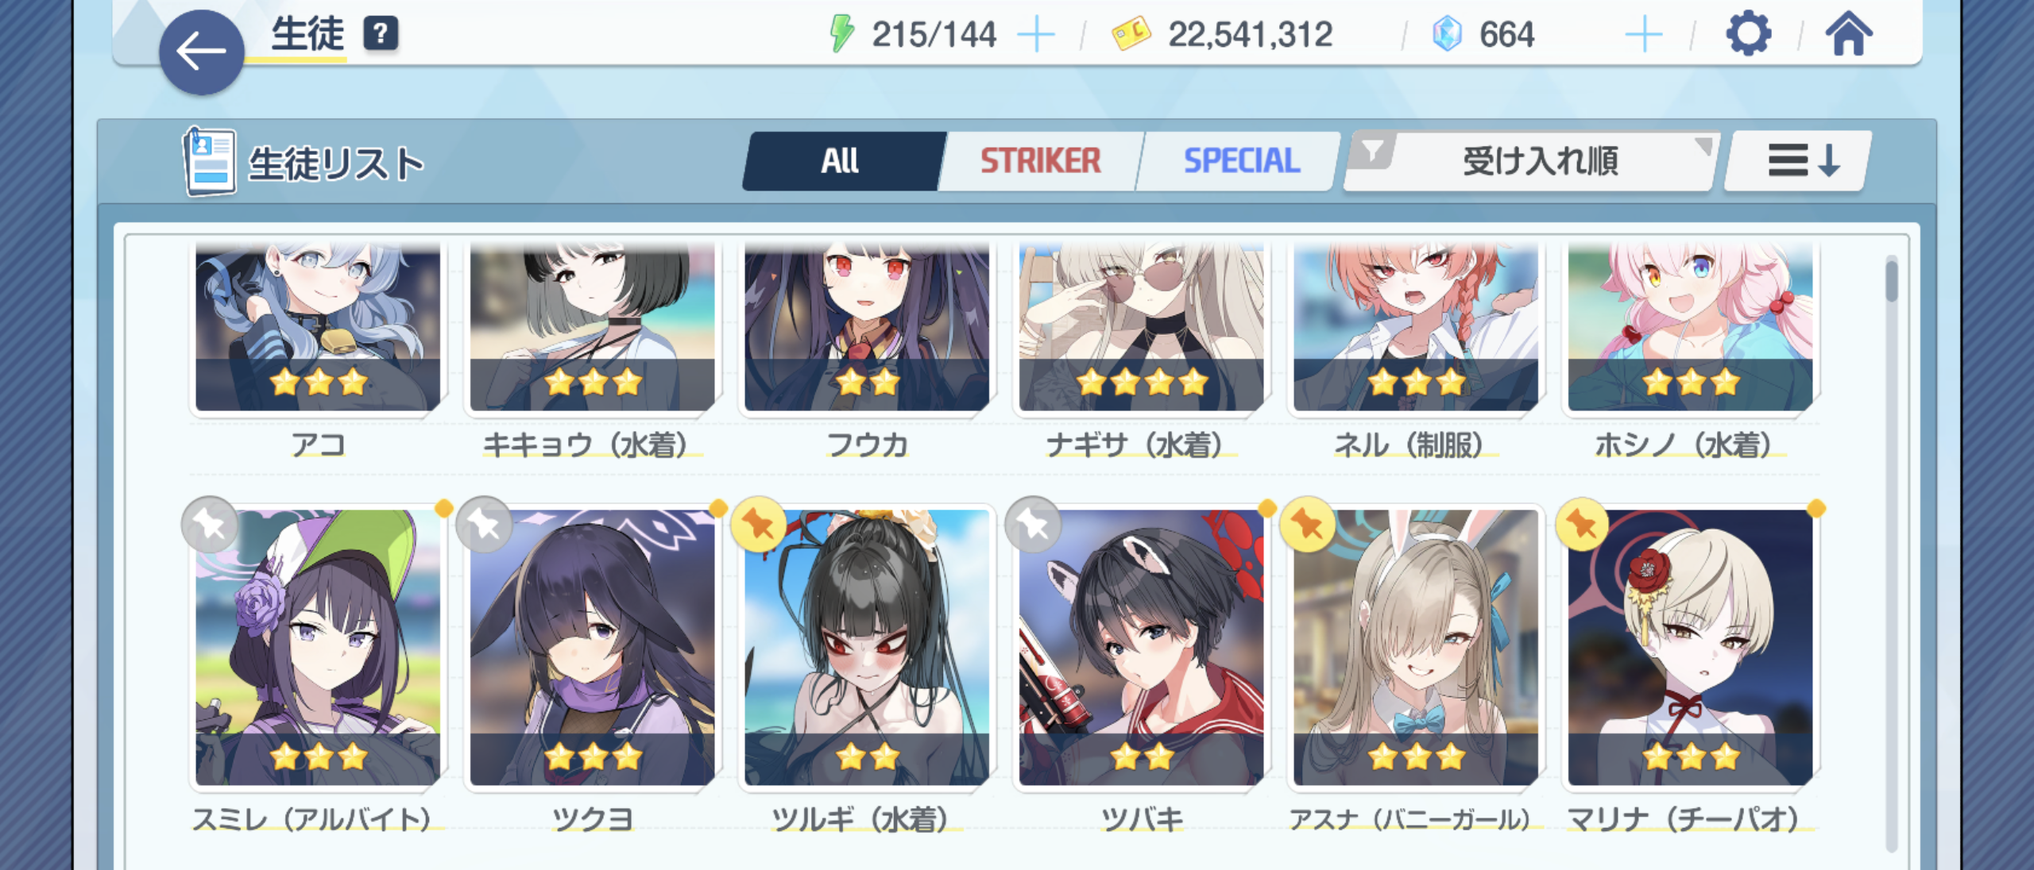Open the filter funnel icon
The width and height of the screenshot is (2034, 870).
coord(1372,150)
